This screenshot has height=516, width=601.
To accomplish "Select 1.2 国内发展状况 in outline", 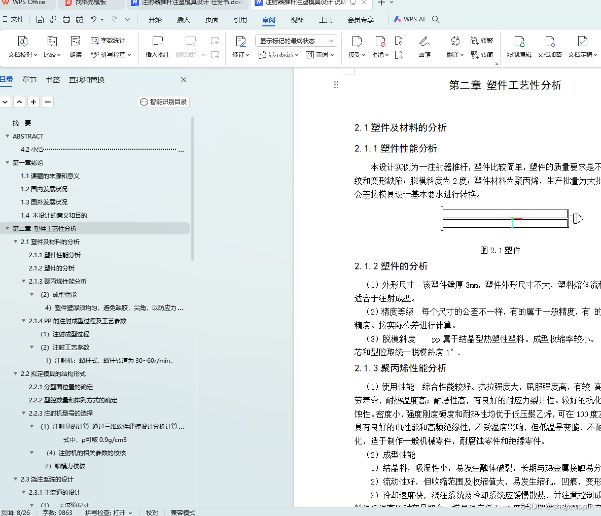I will 44,189.
